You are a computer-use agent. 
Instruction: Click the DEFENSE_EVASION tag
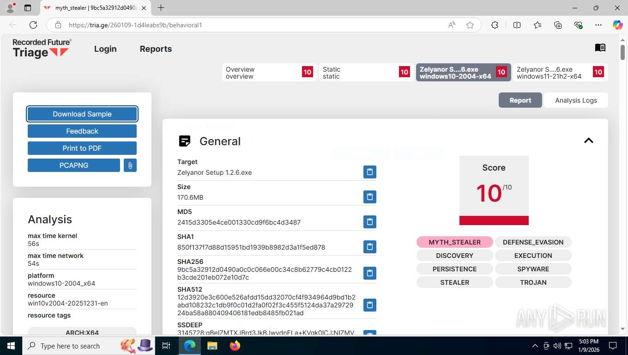(x=533, y=242)
